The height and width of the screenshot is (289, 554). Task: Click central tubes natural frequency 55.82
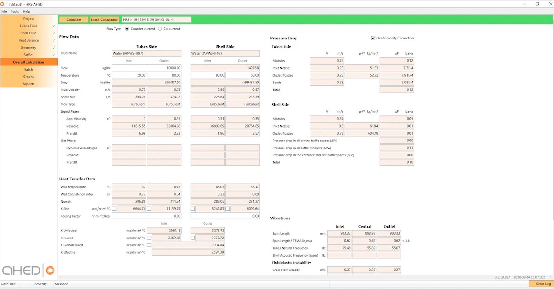point(364,248)
